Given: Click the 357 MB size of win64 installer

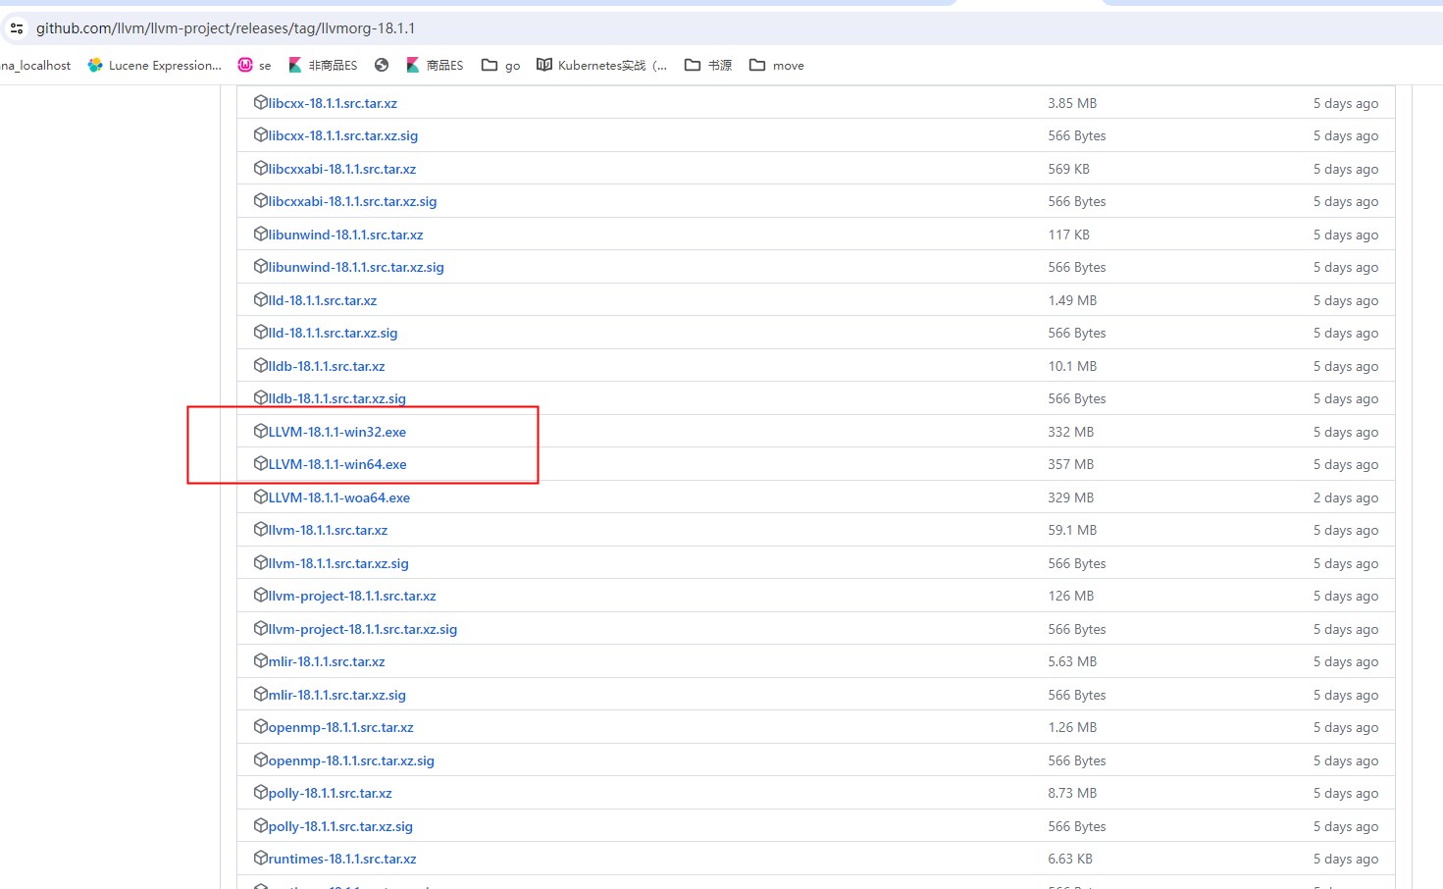Looking at the screenshot, I should (x=1070, y=464).
